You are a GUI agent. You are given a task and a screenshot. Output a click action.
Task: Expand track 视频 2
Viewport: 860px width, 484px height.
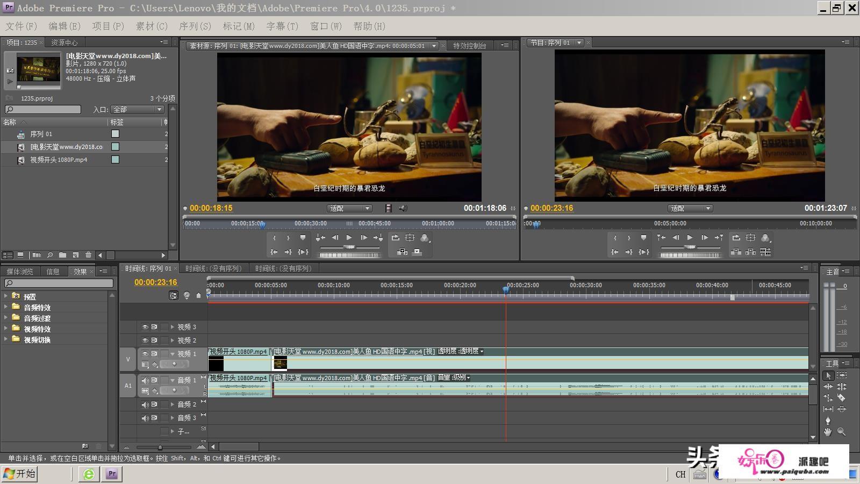(x=173, y=340)
